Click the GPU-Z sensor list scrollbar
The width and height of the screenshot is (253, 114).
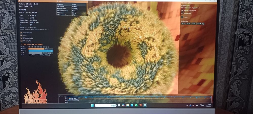click(x=87, y=9)
